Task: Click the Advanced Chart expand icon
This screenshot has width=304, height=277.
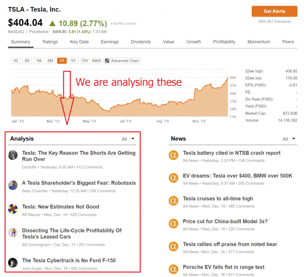Action: (x=107, y=61)
